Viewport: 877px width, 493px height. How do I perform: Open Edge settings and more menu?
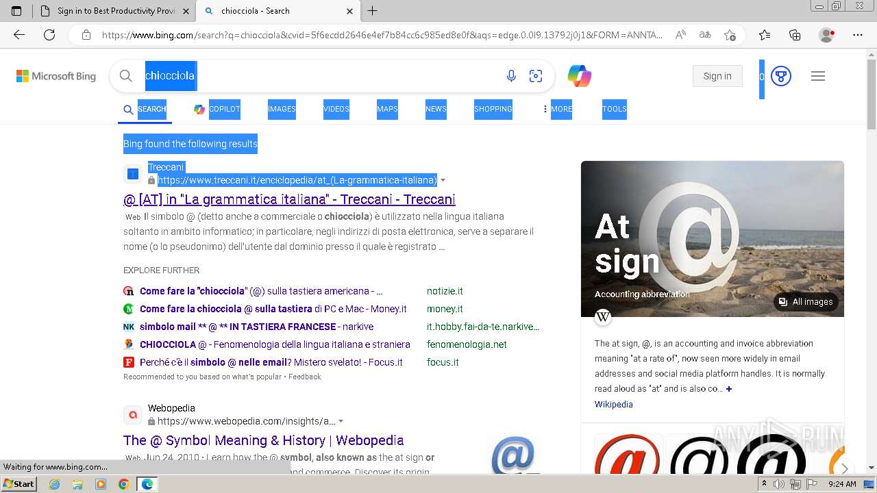tap(858, 35)
